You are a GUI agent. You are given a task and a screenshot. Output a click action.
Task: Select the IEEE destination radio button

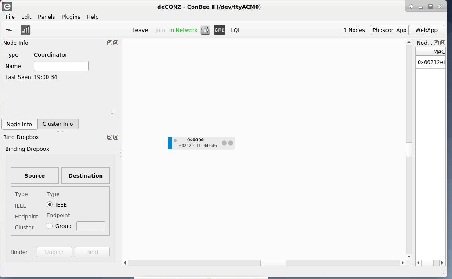50,204
